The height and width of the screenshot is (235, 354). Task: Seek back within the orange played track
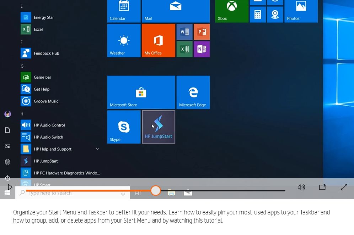click(88, 191)
